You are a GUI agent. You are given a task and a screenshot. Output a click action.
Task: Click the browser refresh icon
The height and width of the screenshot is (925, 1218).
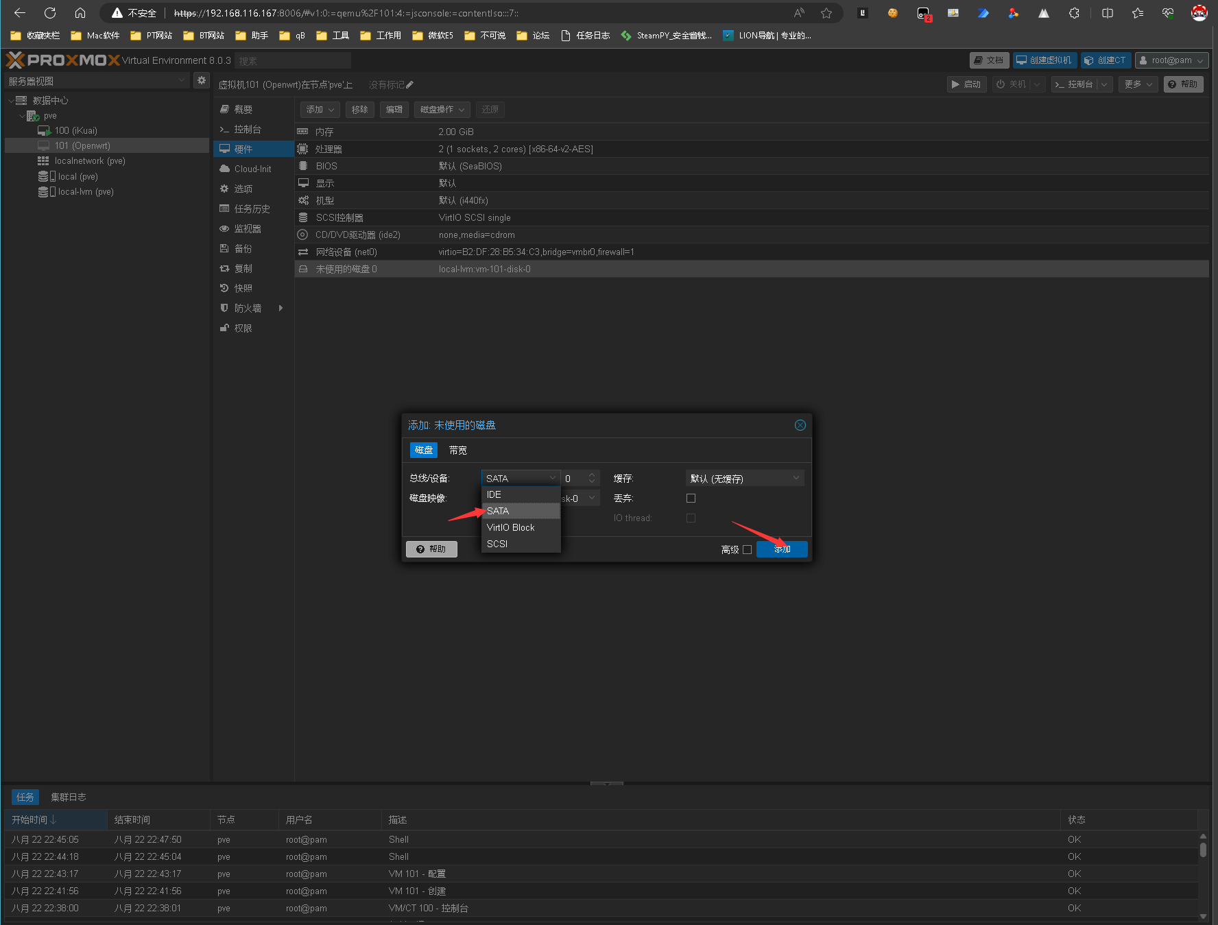50,13
